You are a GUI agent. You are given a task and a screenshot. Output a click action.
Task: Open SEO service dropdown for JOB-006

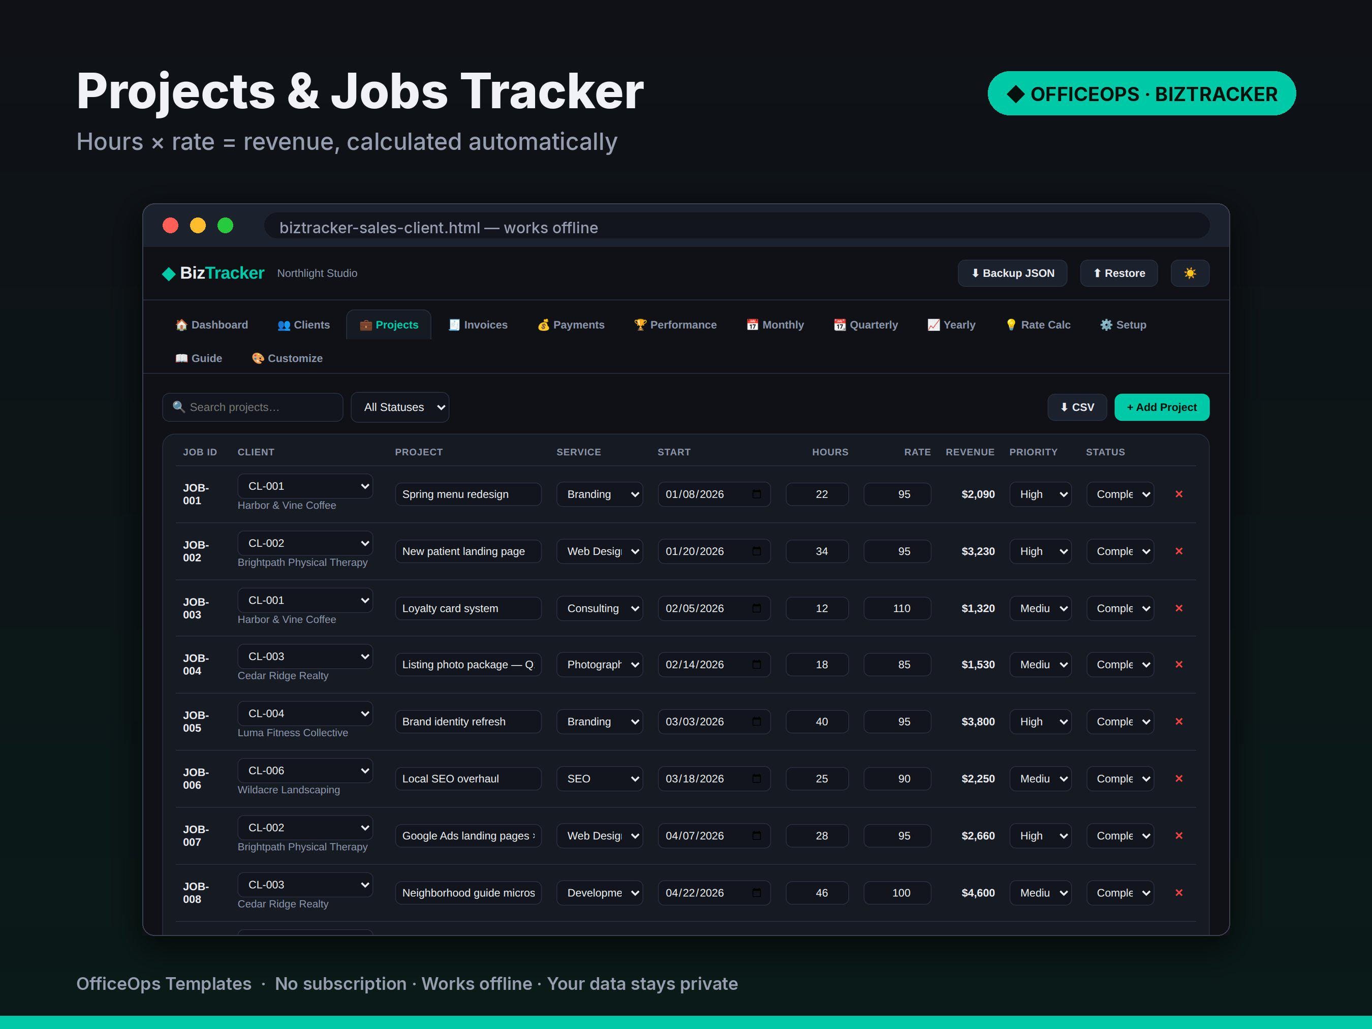coord(600,778)
